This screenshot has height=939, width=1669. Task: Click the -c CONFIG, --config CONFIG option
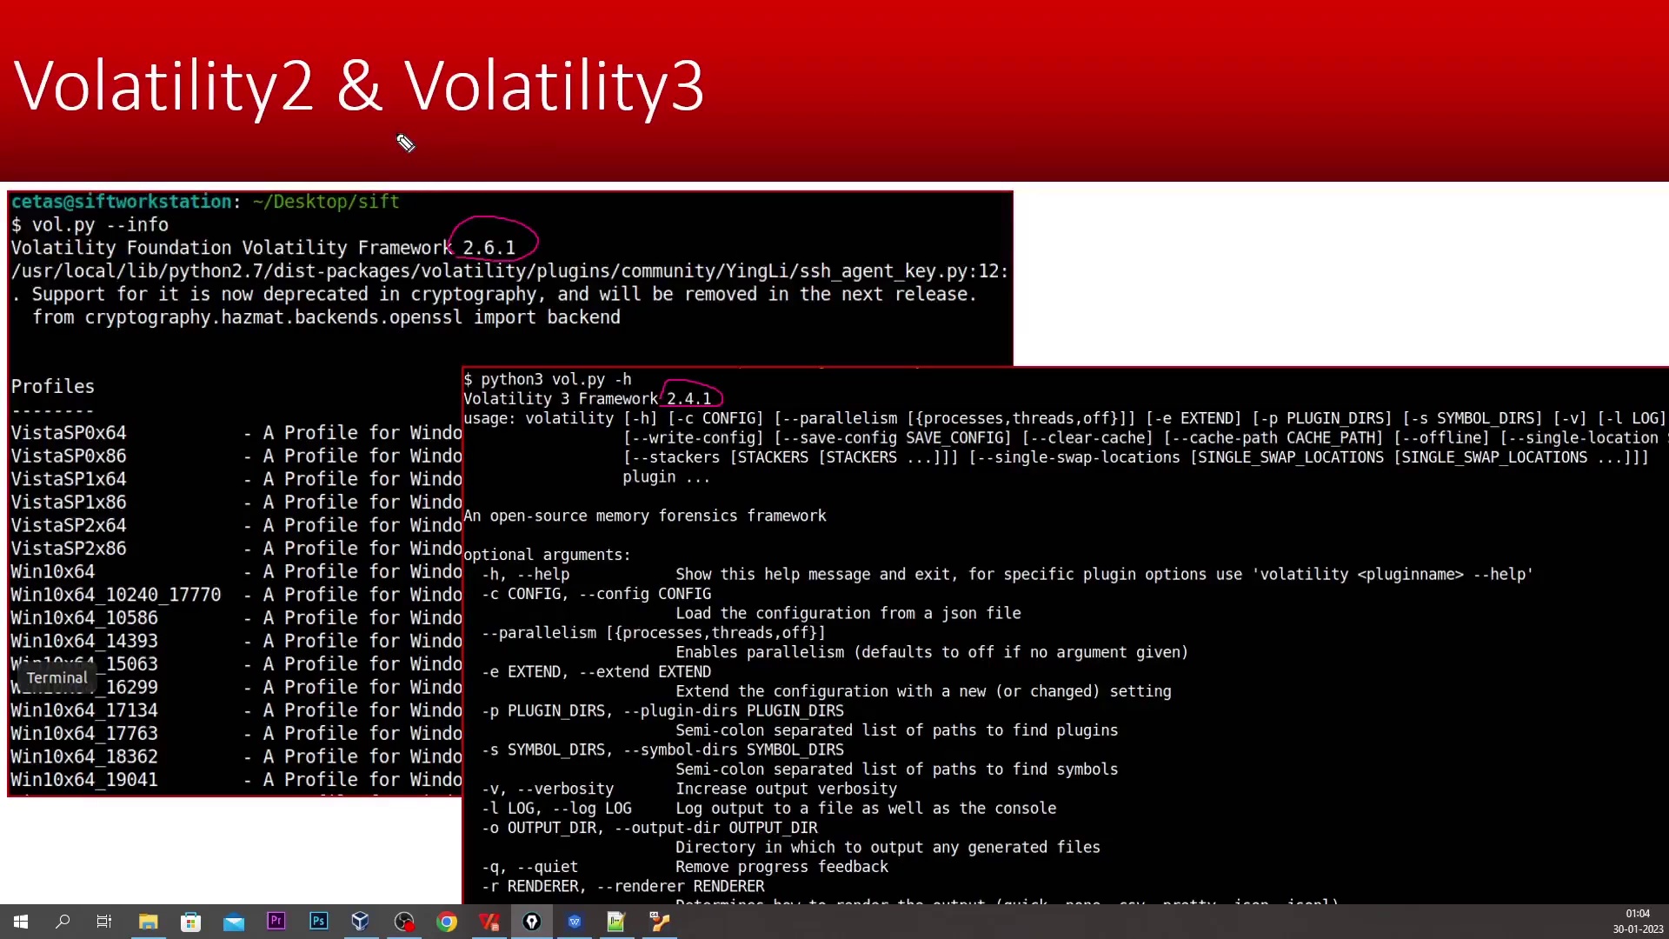click(596, 594)
